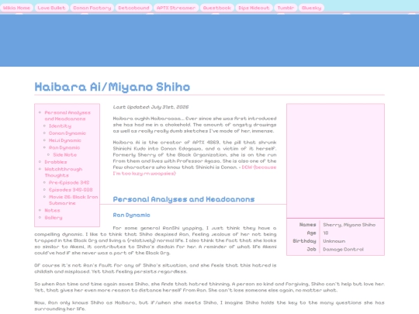Jump to Personal Analyses and Headcanons in sidebar
Viewport: 419px width, 314px height.
[x=68, y=116]
